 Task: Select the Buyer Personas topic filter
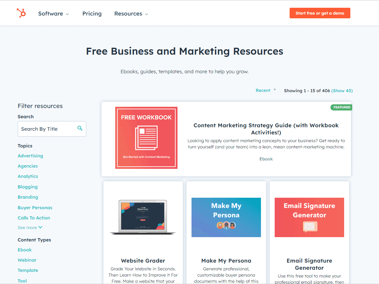point(35,207)
